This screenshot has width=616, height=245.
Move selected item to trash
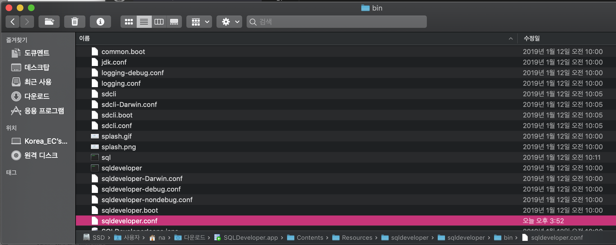(x=75, y=22)
